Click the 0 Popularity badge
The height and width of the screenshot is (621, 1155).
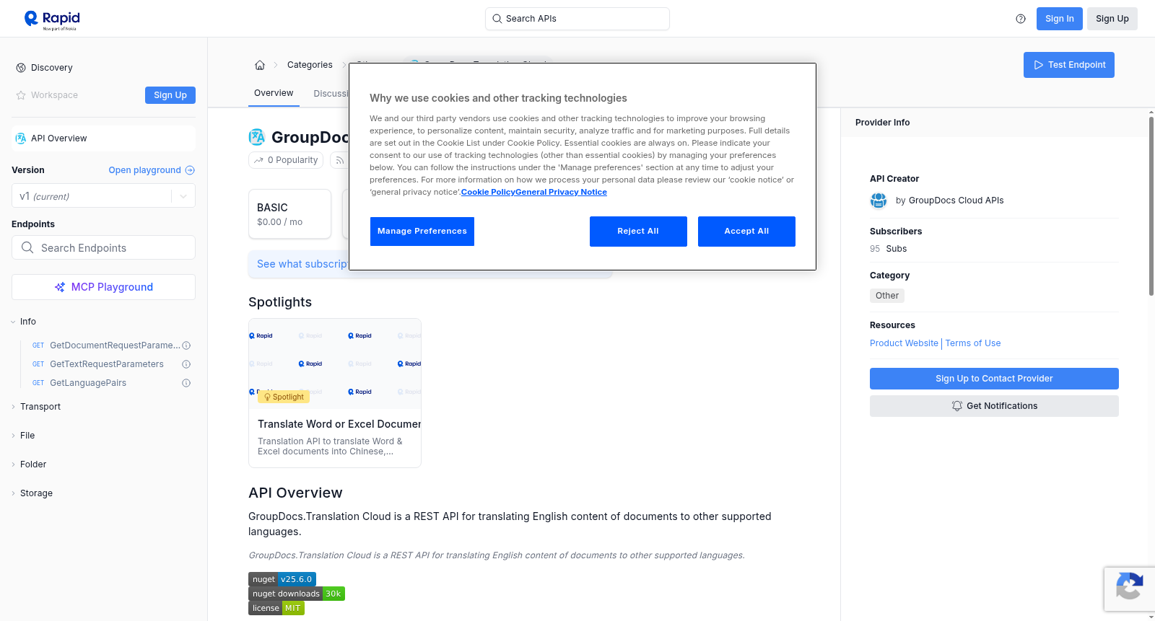(286, 160)
